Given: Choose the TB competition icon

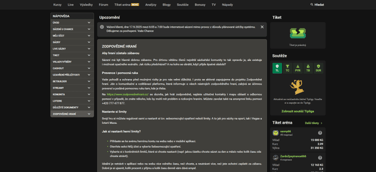Looking at the screenshot, I should pos(308,68).
